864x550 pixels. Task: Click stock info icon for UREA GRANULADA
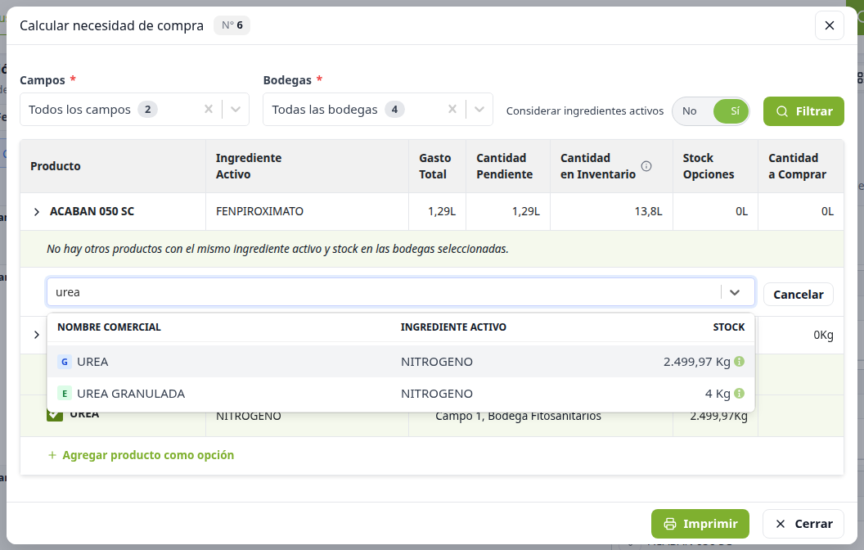[x=740, y=394]
